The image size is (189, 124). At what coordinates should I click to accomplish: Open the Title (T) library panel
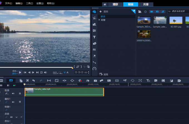[94, 37]
